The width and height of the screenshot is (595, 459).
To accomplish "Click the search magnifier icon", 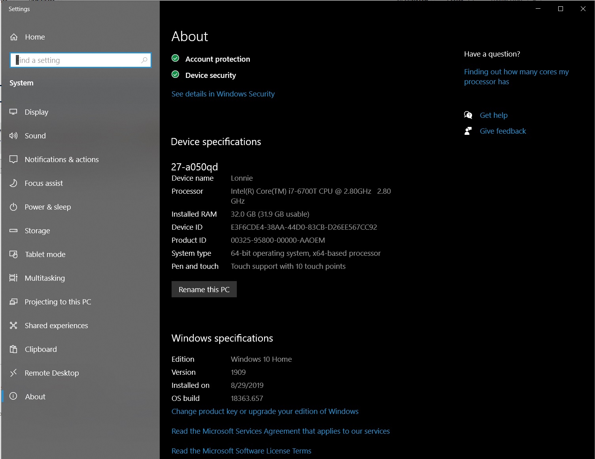I will click(x=144, y=60).
